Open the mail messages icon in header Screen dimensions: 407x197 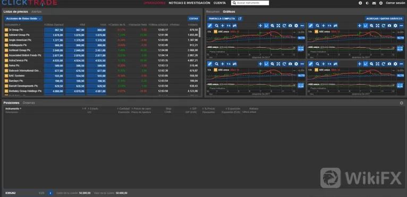tap(374, 3)
